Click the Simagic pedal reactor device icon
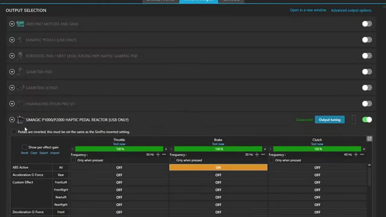 point(20,120)
